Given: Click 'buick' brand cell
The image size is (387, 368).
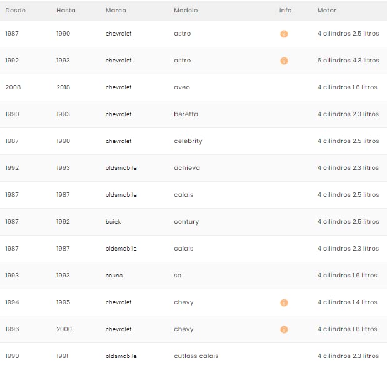Looking at the screenshot, I should (113, 222).
